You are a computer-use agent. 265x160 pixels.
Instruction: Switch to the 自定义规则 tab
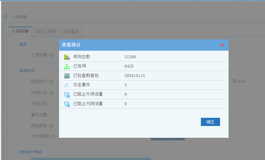(45, 31)
